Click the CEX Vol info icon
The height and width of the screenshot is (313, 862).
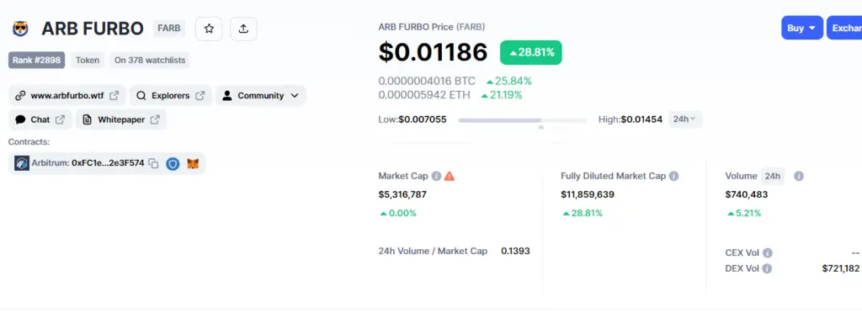768,253
